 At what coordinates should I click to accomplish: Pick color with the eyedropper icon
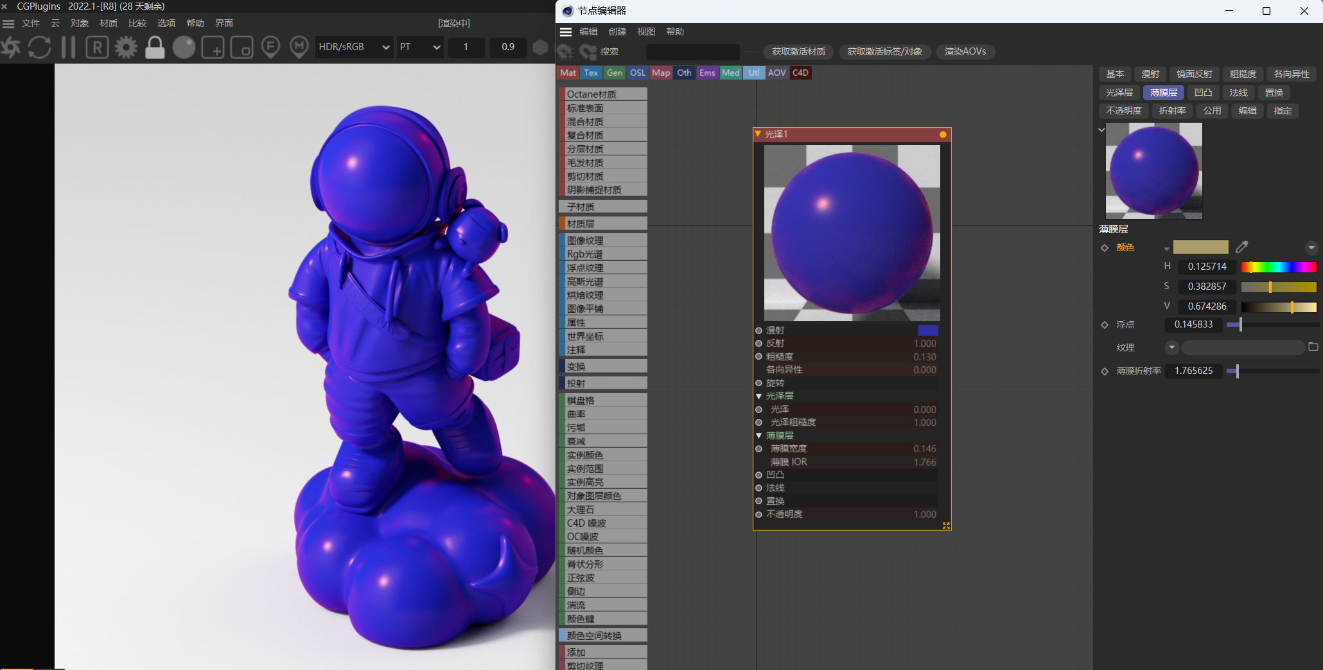click(x=1242, y=247)
